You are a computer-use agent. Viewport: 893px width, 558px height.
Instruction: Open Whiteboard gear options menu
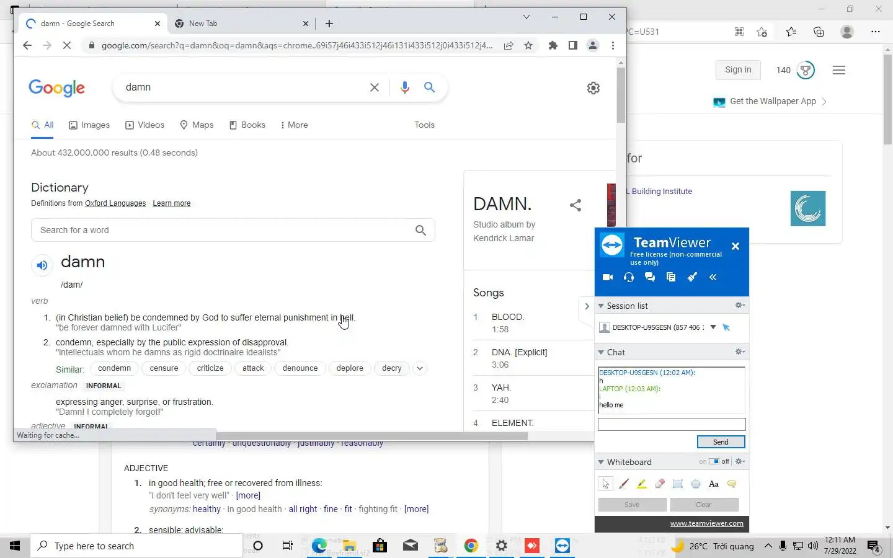pyautogui.click(x=740, y=461)
